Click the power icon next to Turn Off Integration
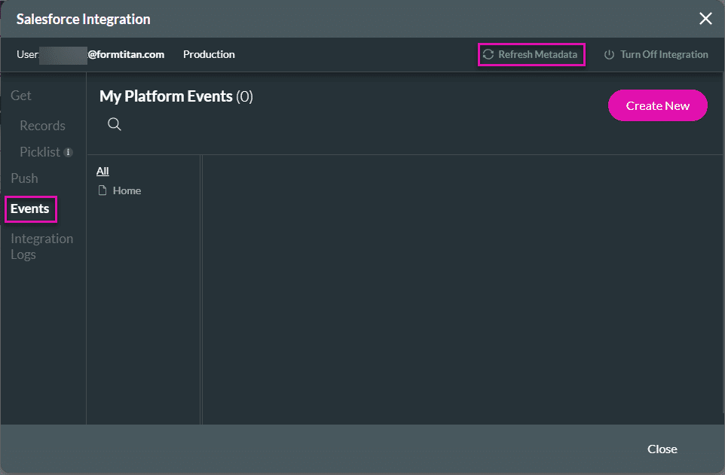The height and width of the screenshot is (475, 725). pyautogui.click(x=610, y=54)
